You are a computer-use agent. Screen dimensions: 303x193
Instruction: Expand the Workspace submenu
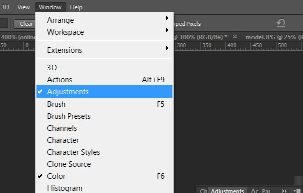point(105,32)
